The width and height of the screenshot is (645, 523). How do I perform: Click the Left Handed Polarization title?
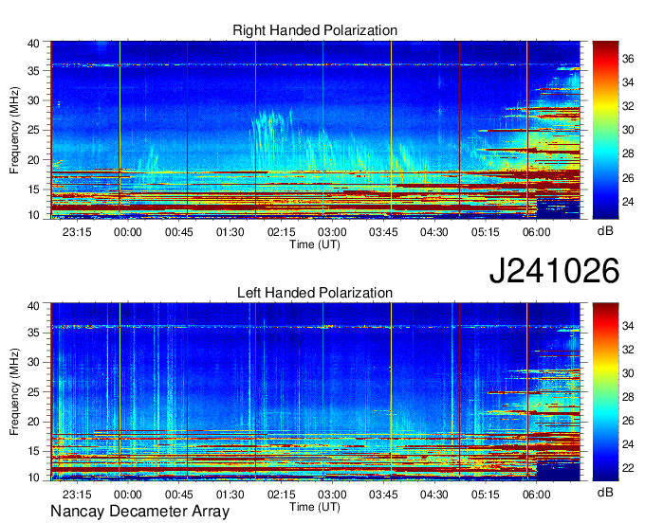tap(315, 293)
